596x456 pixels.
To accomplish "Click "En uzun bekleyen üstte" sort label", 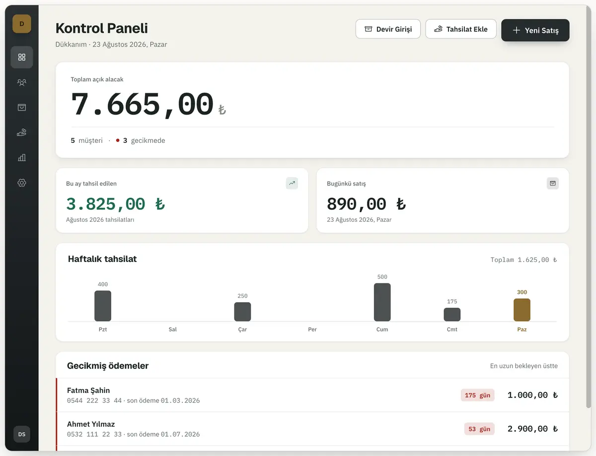I will click(x=524, y=366).
